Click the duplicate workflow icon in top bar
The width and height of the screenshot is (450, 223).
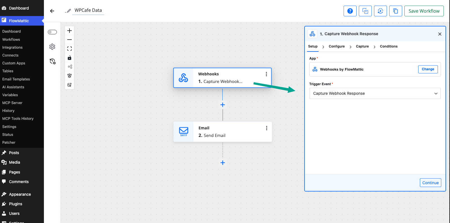pos(365,11)
